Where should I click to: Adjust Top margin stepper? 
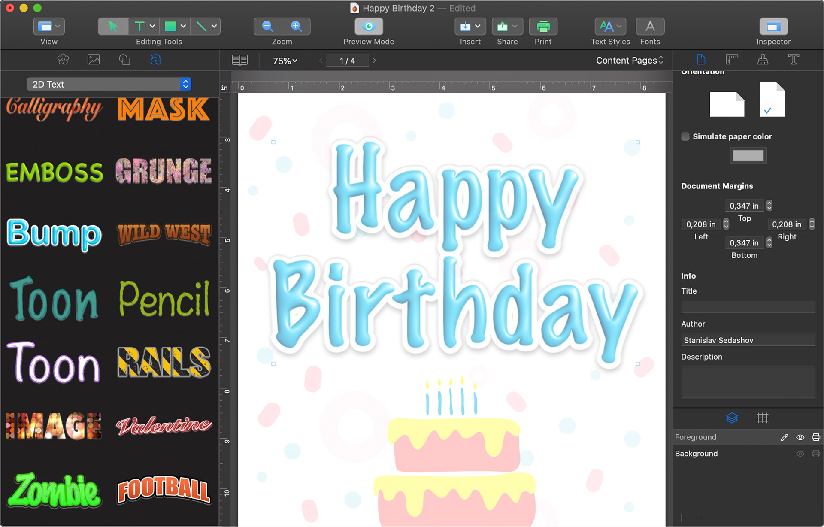[769, 206]
